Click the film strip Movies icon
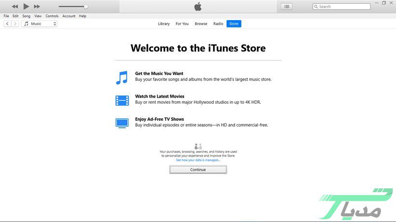Image resolution: width=396 pixels, height=222 pixels. pyautogui.click(x=122, y=100)
